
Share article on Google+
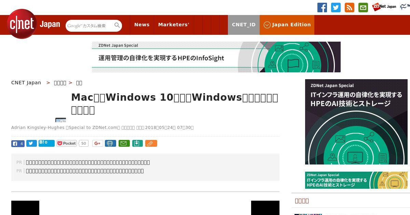[x=97, y=144]
